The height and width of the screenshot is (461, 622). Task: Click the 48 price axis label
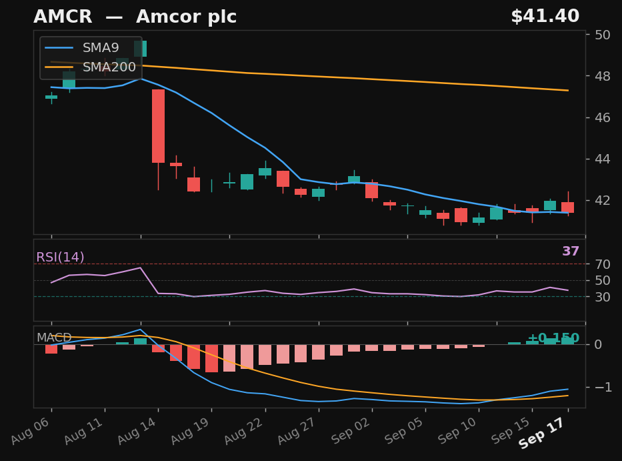point(603,76)
